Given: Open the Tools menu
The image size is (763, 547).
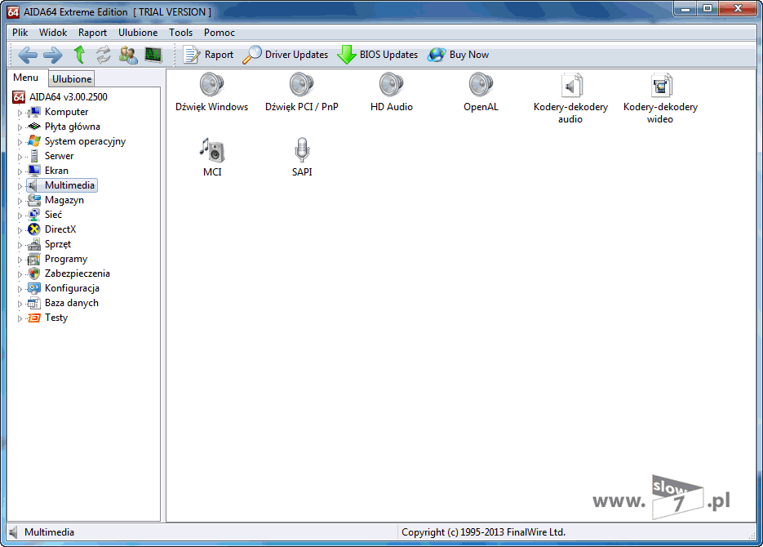Looking at the screenshot, I should (x=180, y=33).
